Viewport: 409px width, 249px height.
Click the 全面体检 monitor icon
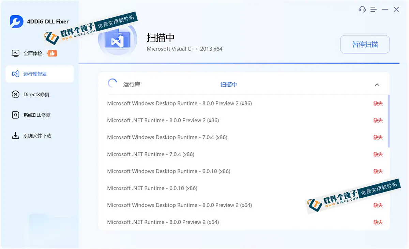click(15, 53)
